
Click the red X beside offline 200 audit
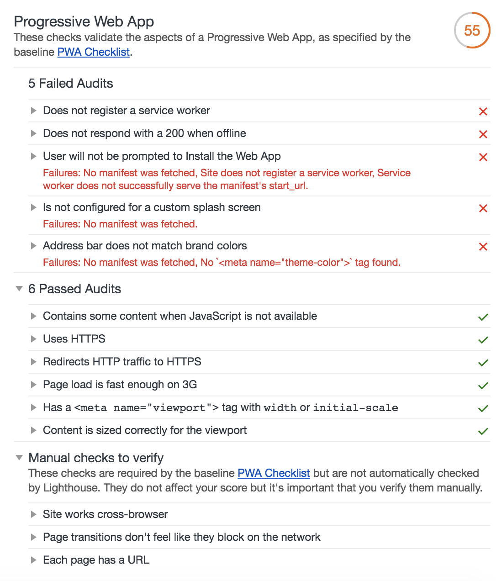(x=483, y=134)
